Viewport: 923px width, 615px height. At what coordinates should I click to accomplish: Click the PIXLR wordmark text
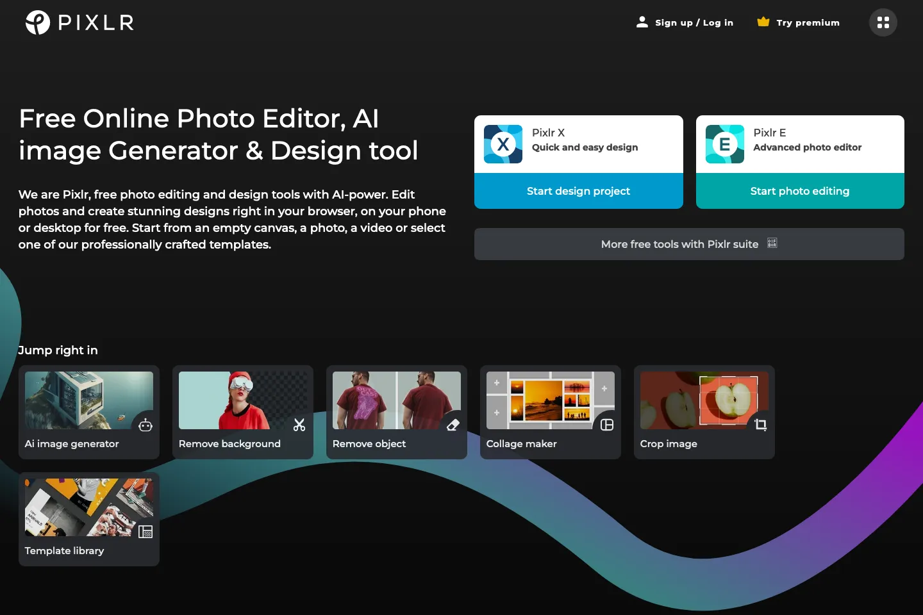click(x=96, y=23)
